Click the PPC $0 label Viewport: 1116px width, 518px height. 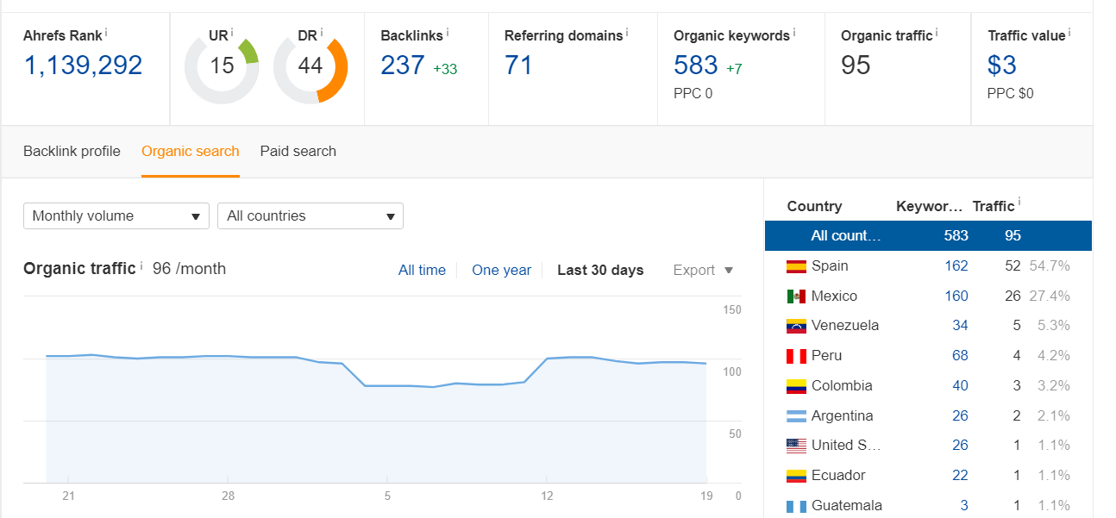[x=1011, y=93]
